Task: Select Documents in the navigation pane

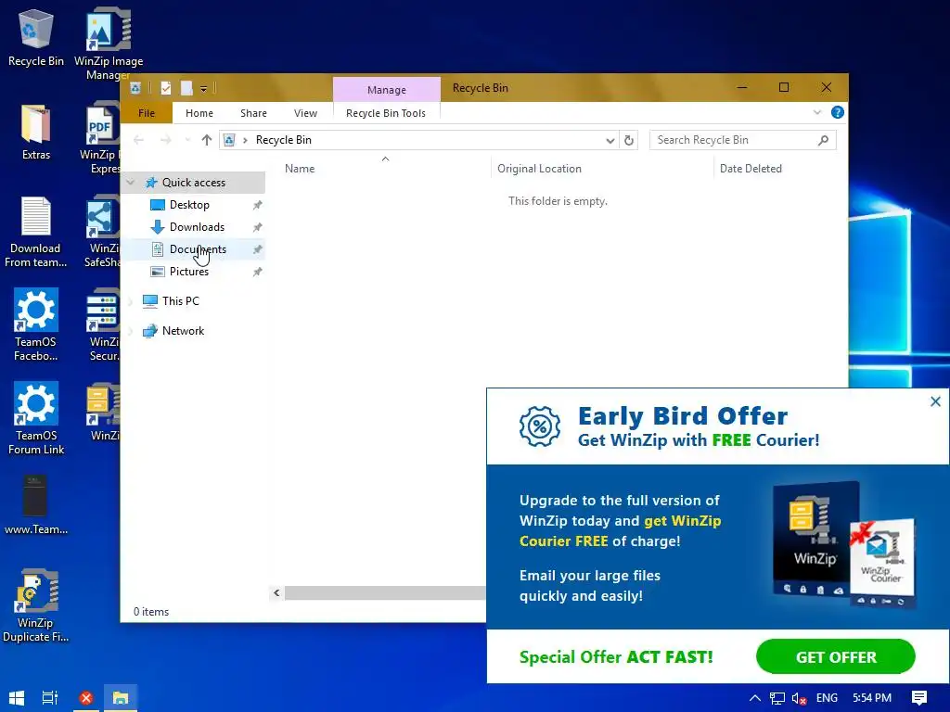Action: coord(198,249)
